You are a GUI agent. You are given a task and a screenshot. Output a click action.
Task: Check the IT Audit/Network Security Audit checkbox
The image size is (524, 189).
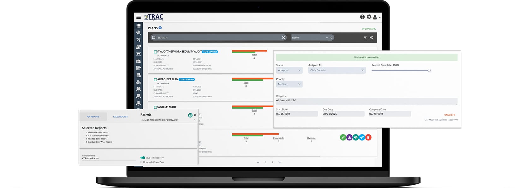point(155,52)
